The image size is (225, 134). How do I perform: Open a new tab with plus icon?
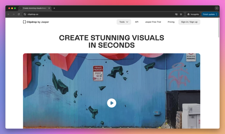click(54, 8)
